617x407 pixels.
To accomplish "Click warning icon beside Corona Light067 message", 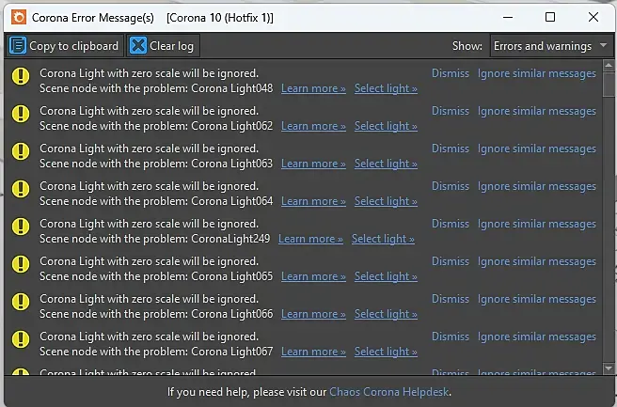I will (21, 343).
